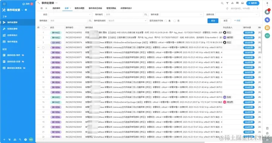Image resolution: width=272 pixels, height=143 pixels.
Task: Open the row menu dots for INC202310230072
Action: click(38, 47)
